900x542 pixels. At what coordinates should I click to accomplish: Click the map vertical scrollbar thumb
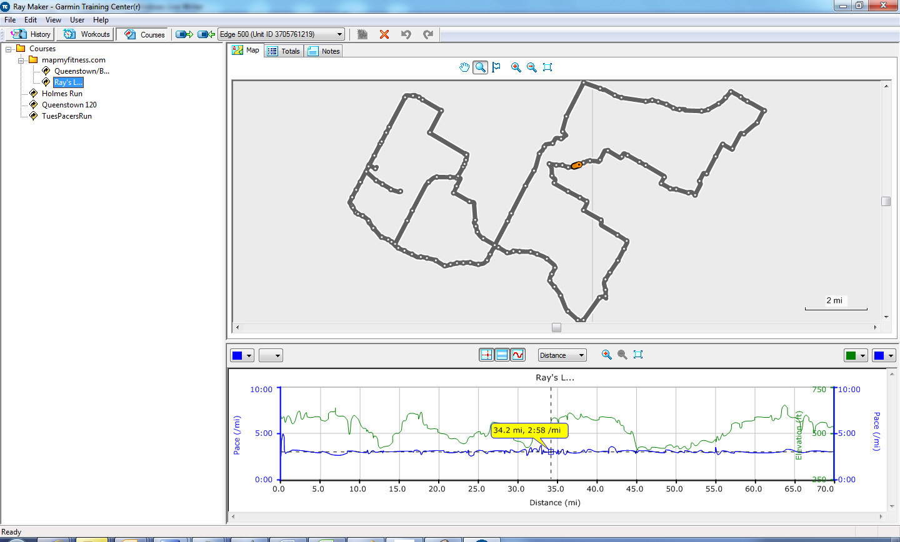[x=886, y=201]
